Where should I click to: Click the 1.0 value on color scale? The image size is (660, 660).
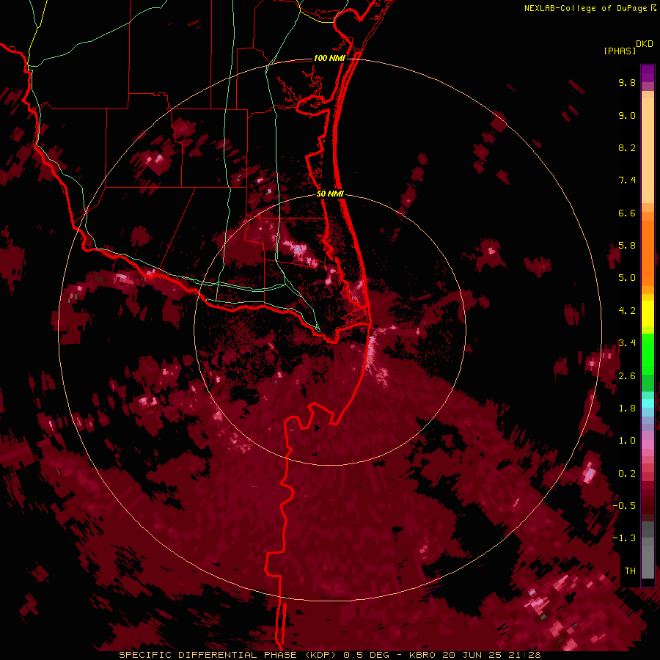[627, 441]
